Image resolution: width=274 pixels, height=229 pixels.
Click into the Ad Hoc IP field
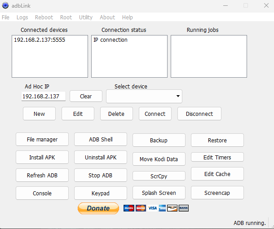pos(43,97)
